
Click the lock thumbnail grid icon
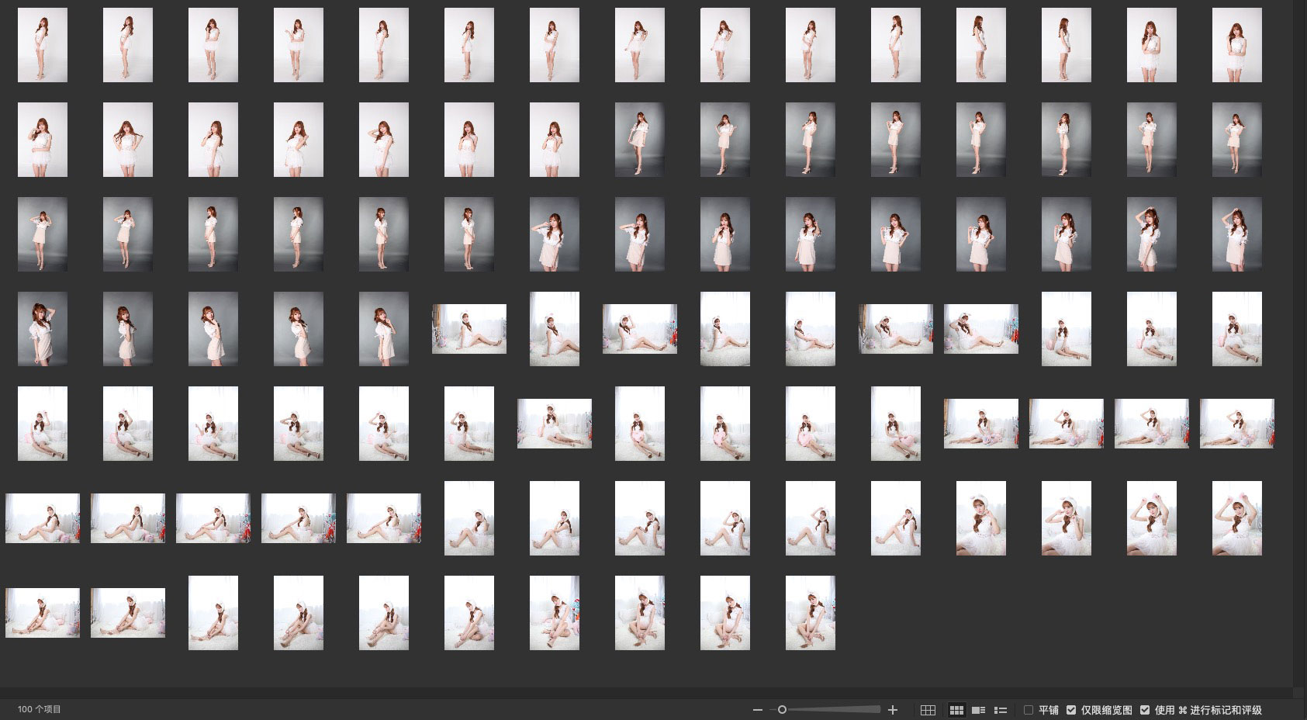pos(928,710)
